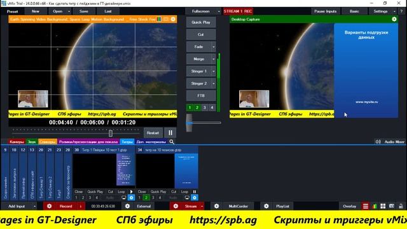Select the red Камеры category tab
The height and width of the screenshot is (229, 407).
(17, 142)
